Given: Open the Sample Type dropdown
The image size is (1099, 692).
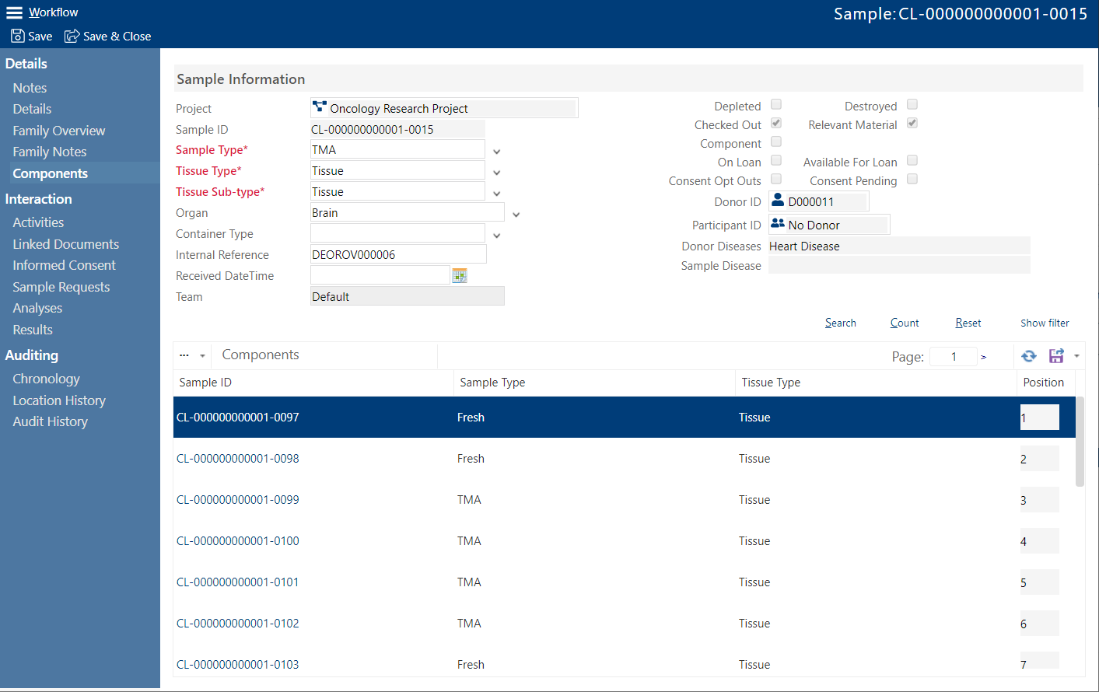Looking at the screenshot, I should (x=496, y=151).
